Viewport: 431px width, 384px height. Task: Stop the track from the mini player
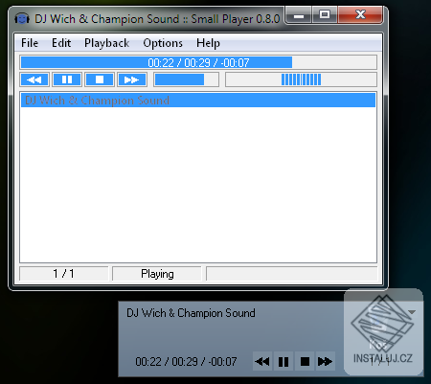[x=305, y=361]
